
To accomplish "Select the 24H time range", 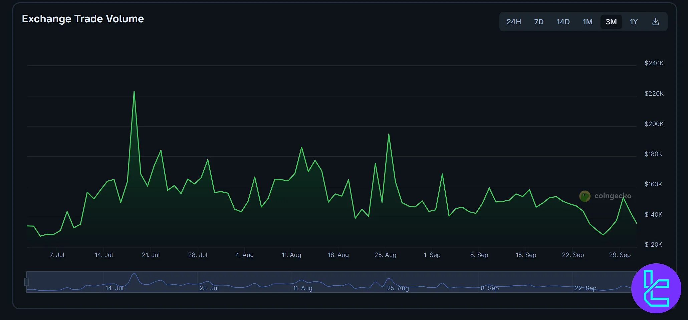I will click(x=513, y=22).
